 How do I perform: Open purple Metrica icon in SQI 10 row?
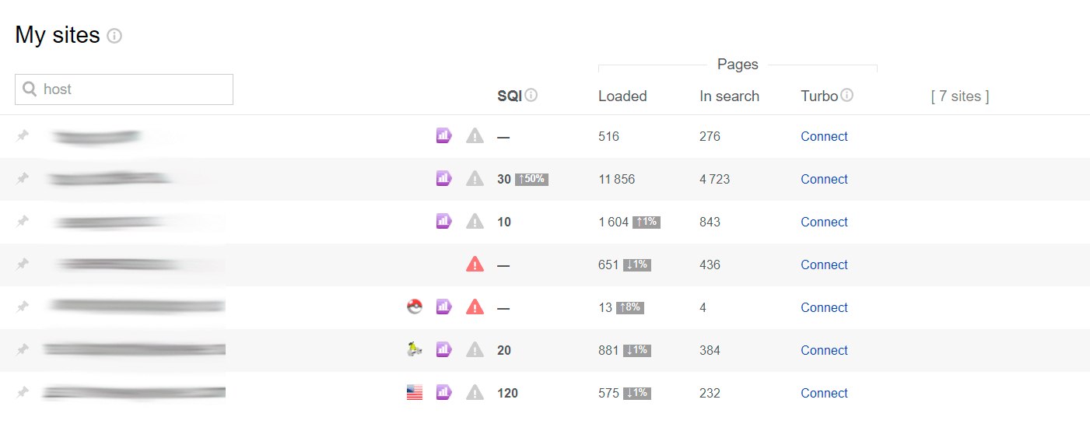click(443, 222)
